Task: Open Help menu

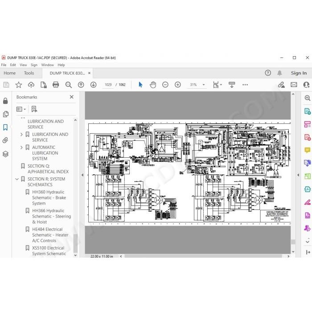Action: [x=62, y=65]
